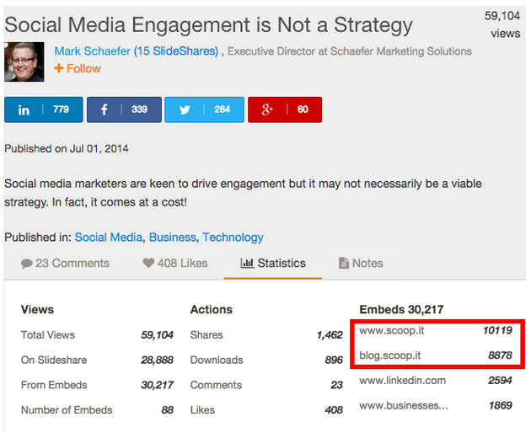Click the www.businesses... embed entry
531x438 pixels.
404,405
